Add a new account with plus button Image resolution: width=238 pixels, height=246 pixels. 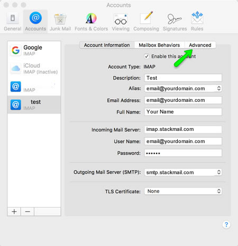coord(14,211)
